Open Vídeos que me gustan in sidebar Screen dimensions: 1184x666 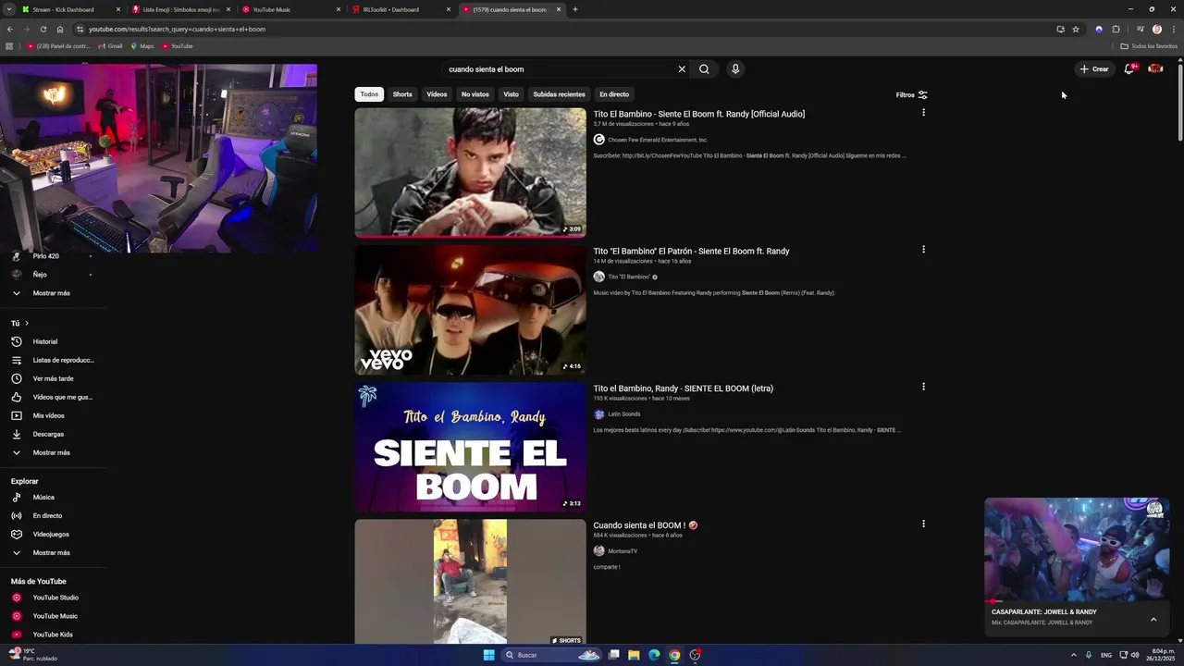[x=53, y=397]
